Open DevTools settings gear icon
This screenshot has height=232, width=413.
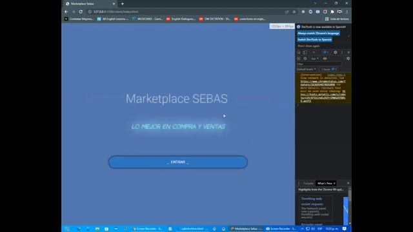pos(336,52)
